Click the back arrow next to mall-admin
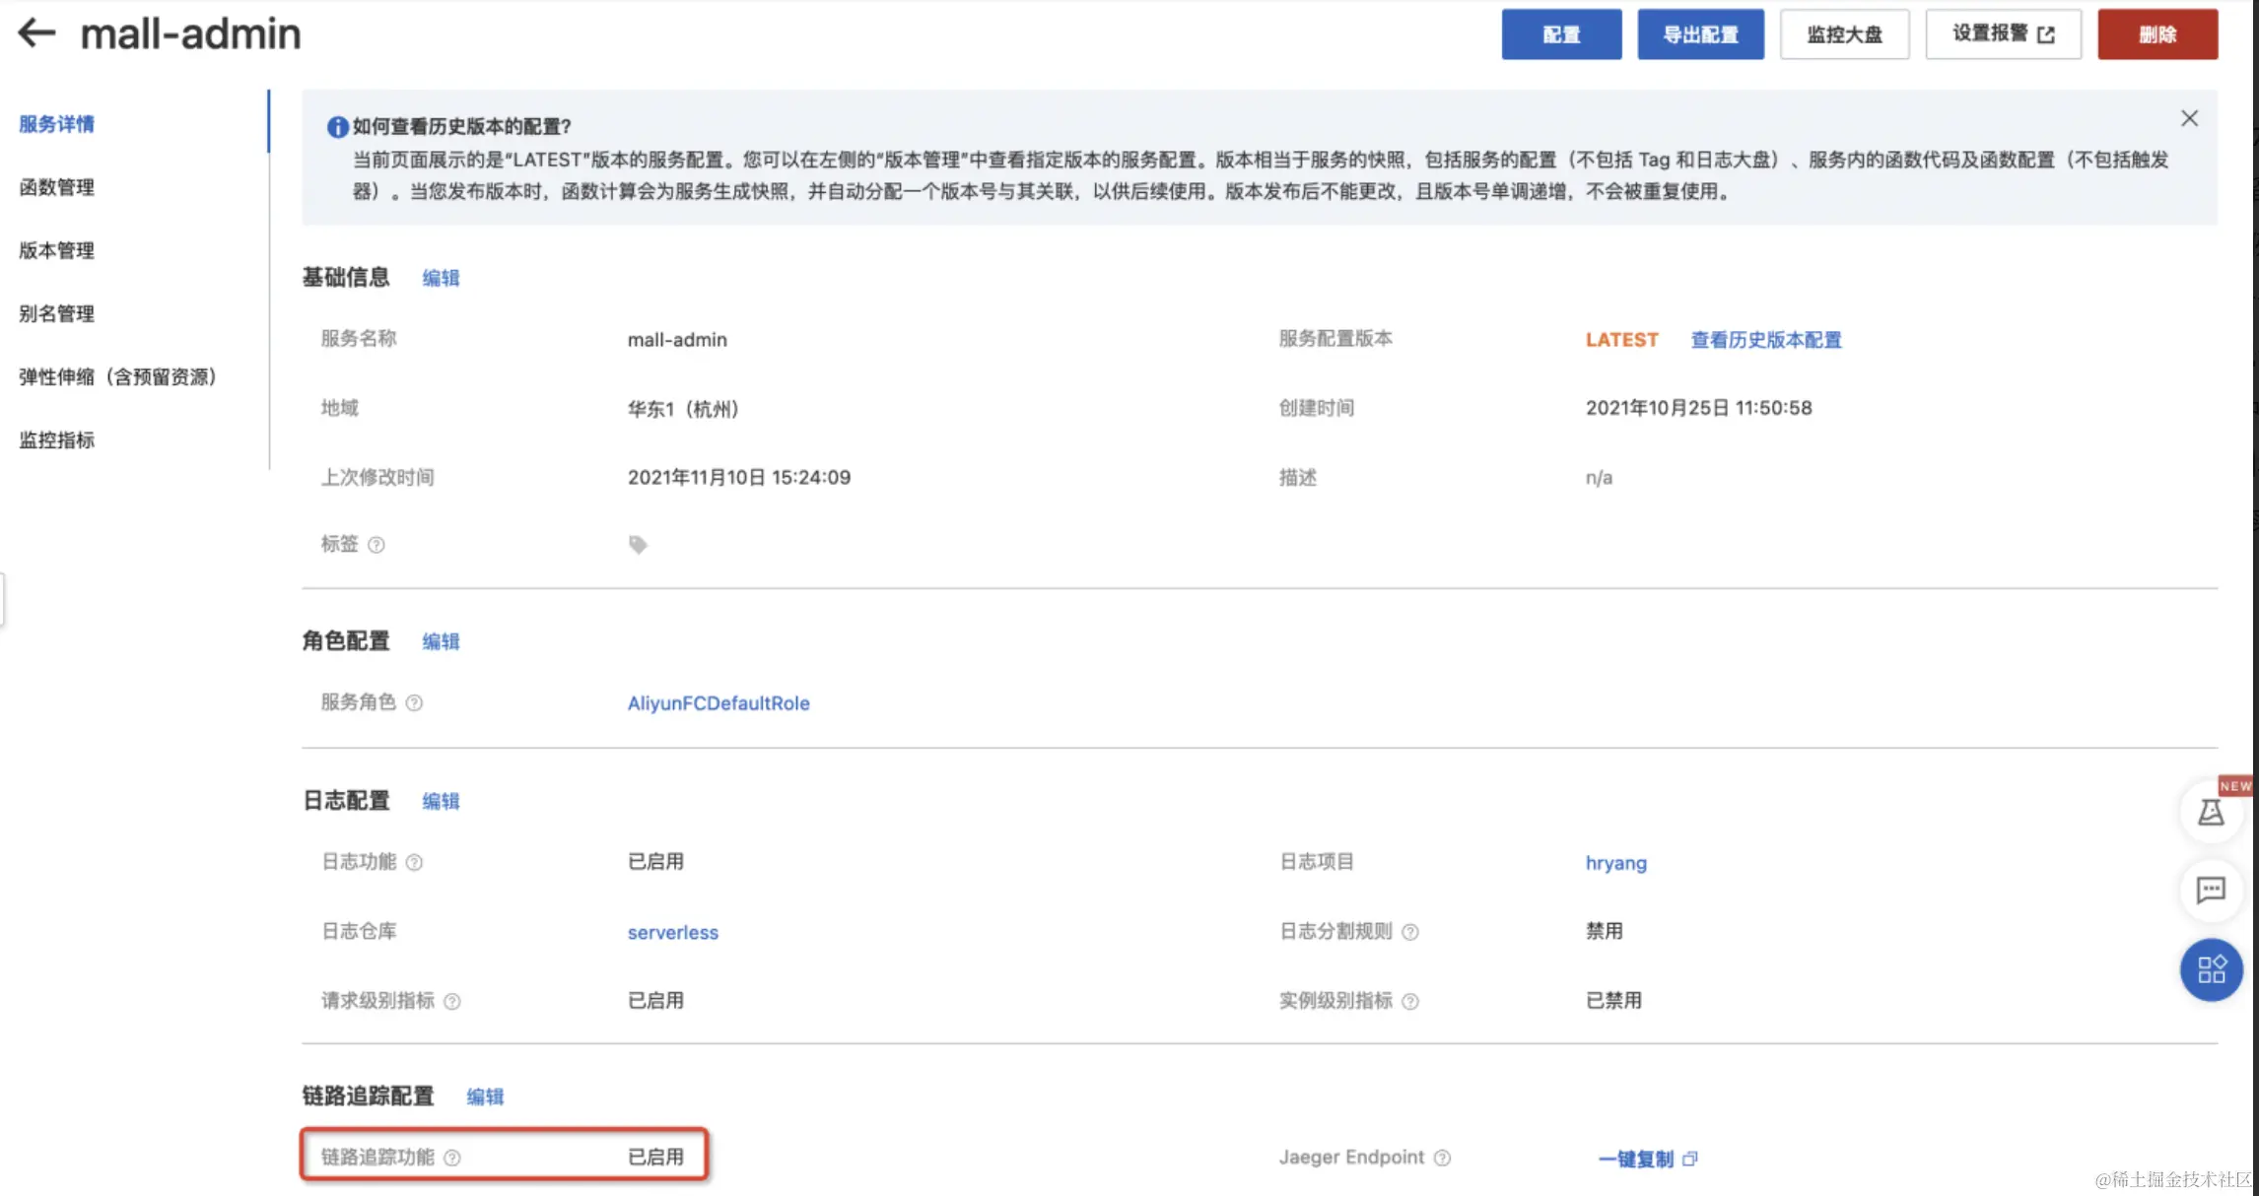Image resolution: width=2259 pixels, height=1196 pixels. pos(37,33)
